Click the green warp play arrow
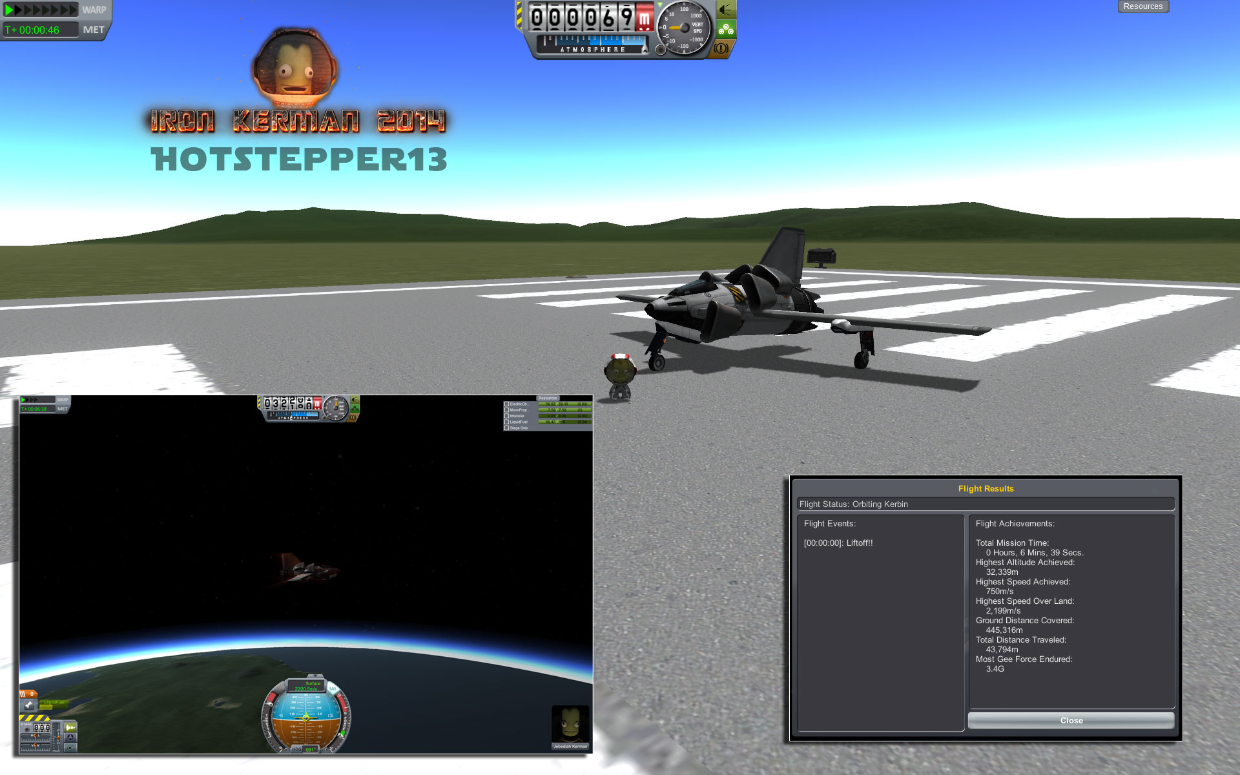The width and height of the screenshot is (1240, 775). (9, 10)
